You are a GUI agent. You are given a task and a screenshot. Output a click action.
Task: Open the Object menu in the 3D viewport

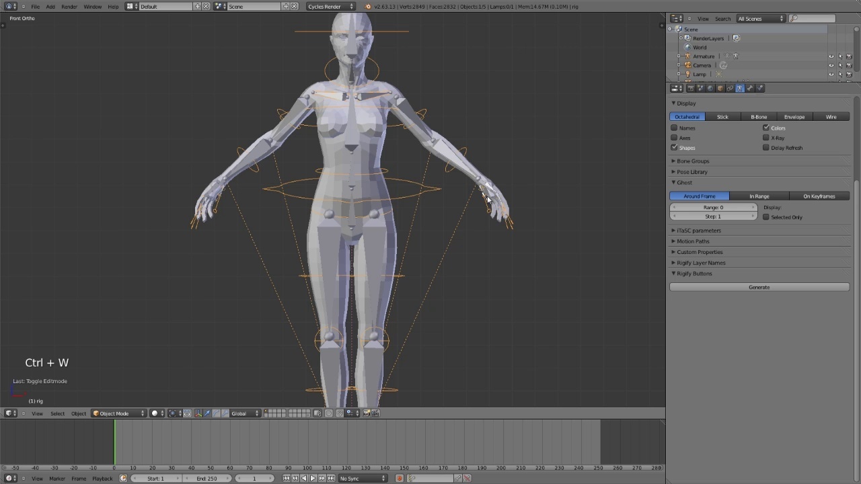click(78, 413)
